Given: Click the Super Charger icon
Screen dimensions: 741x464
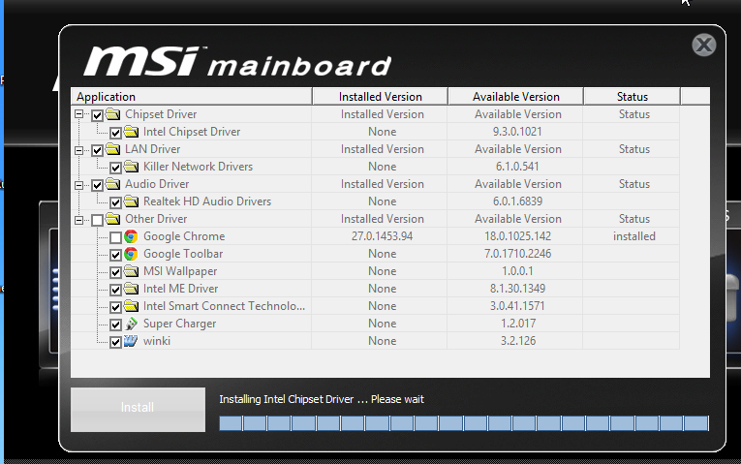Looking at the screenshot, I should (131, 324).
